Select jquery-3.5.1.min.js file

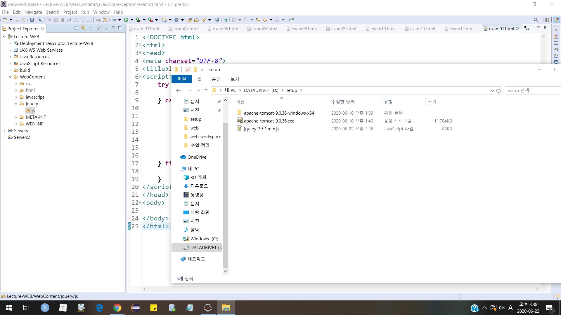coord(262,129)
